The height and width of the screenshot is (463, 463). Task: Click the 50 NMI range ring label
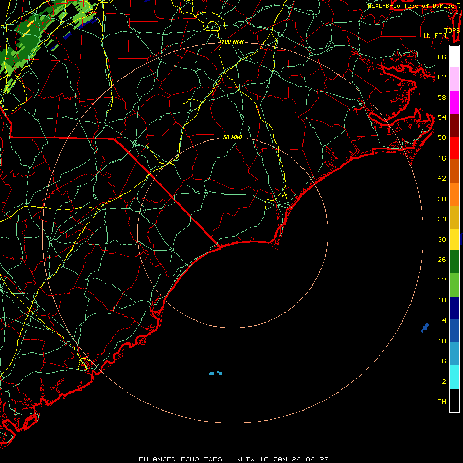233,137
